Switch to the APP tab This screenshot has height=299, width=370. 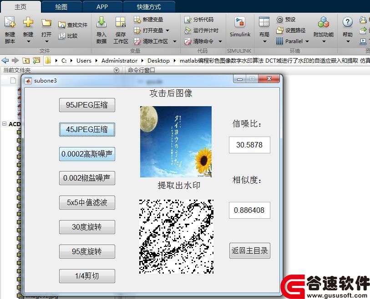coord(102,7)
